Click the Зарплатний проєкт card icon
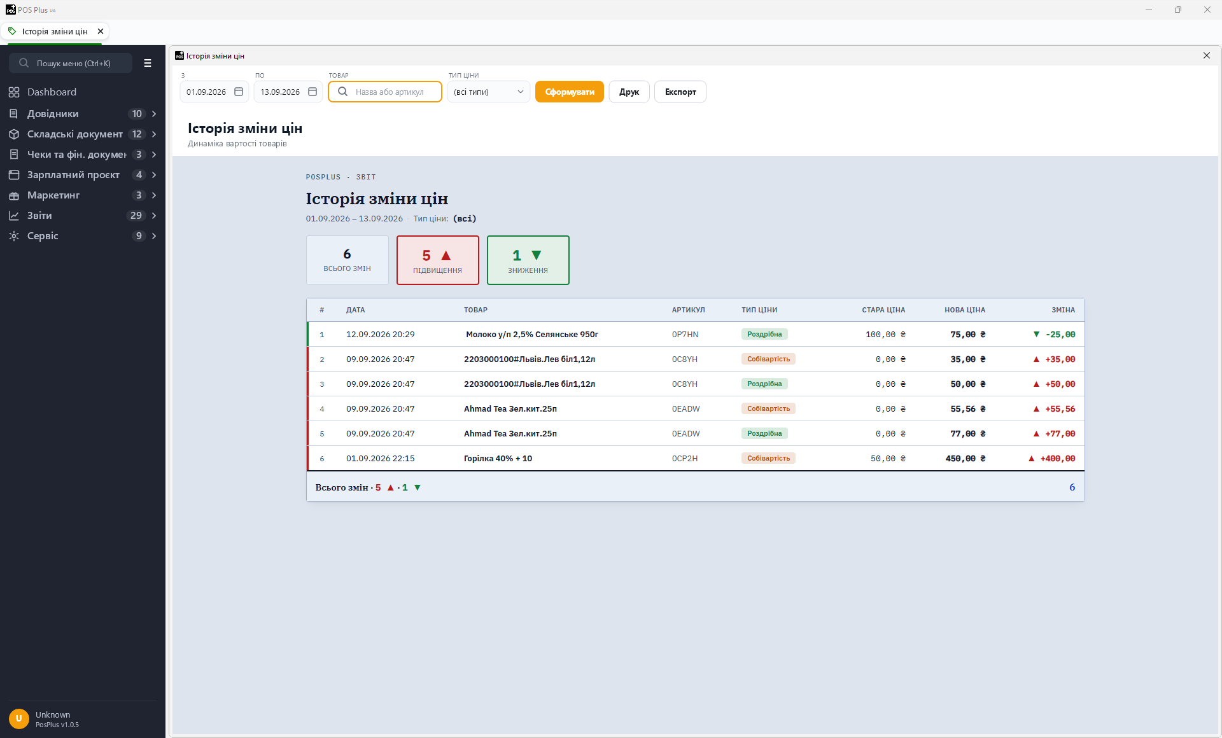 (x=14, y=175)
